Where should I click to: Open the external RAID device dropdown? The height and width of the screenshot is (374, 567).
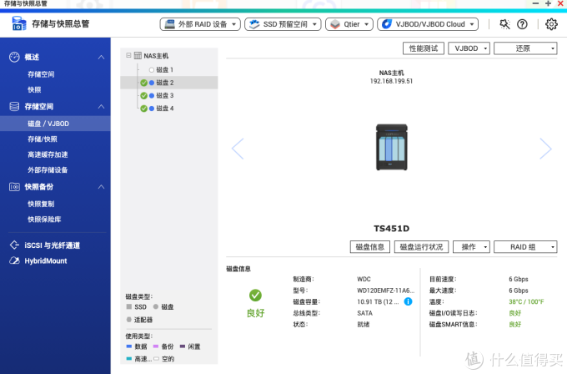pos(200,24)
